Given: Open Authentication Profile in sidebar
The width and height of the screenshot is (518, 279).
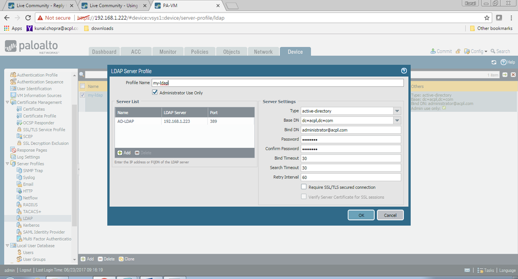Looking at the screenshot, I should click(37, 75).
